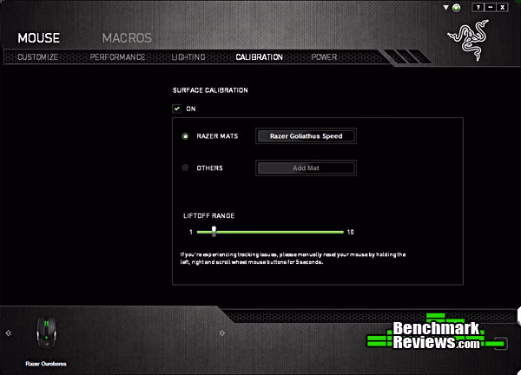Click the Razer snake logo

click(x=468, y=40)
